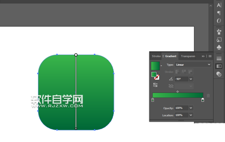Click the Reverse Gradient icon
Viewport: 225px width, 142px height.
155,85
